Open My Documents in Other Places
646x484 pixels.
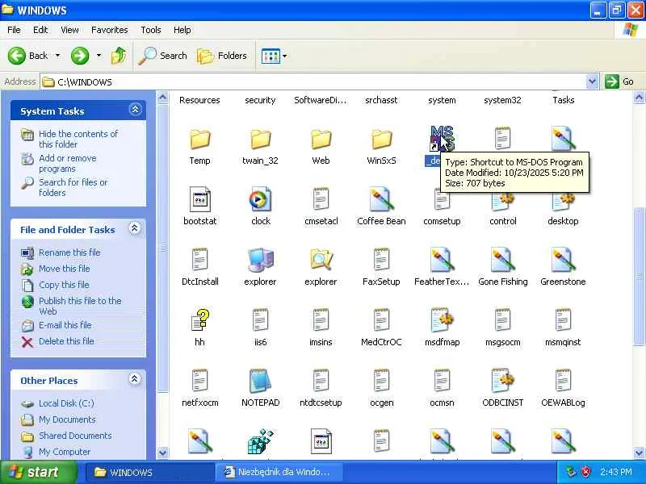click(67, 419)
